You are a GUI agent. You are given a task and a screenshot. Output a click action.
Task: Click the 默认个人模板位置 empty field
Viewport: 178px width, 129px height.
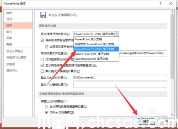tap(120, 85)
